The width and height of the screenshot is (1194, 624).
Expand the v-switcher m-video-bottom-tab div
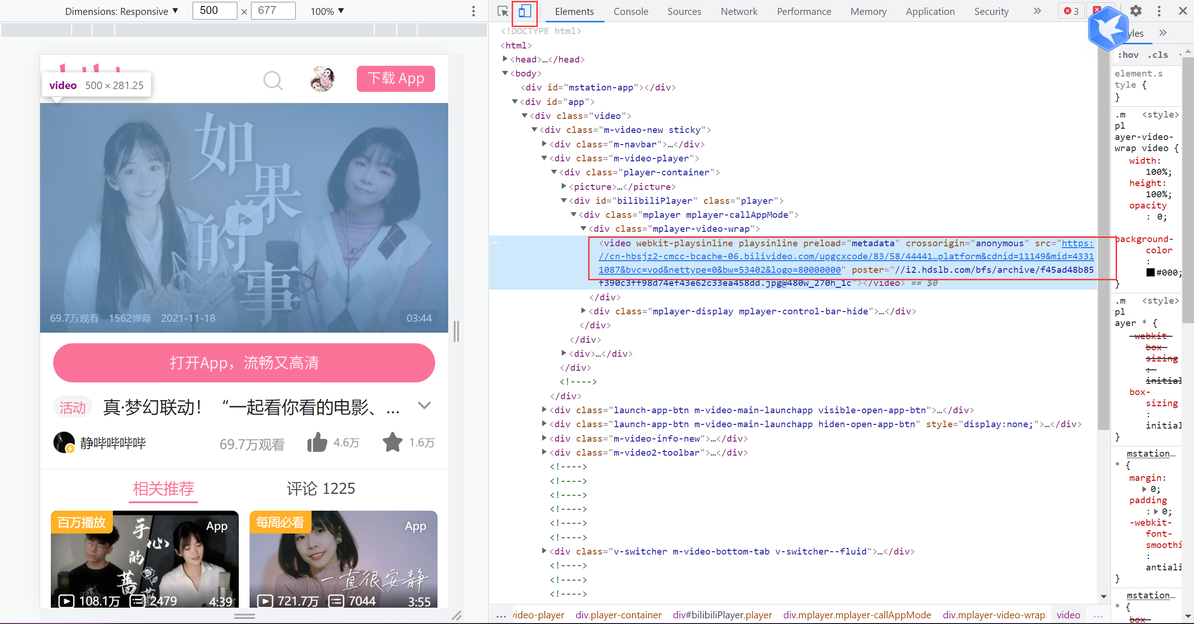click(544, 551)
